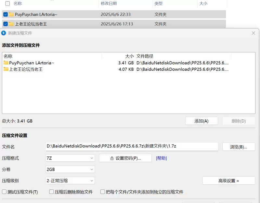Click date 2025/6/26 17:13 in Explorer
The image size is (260, 203).
click(117, 24)
